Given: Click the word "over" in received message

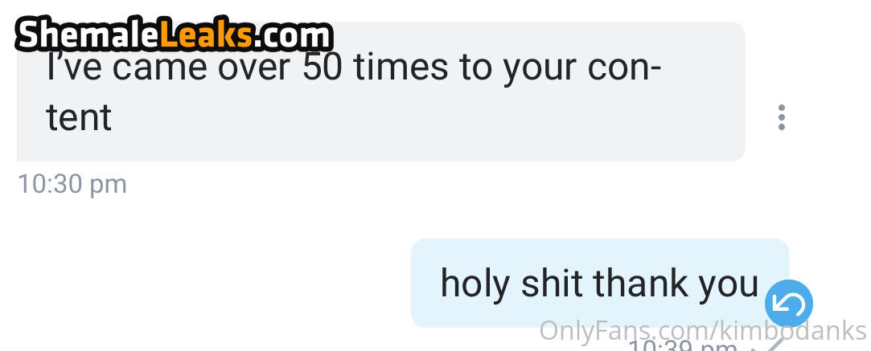Looking at the screenshot, I should pos(254,67).
